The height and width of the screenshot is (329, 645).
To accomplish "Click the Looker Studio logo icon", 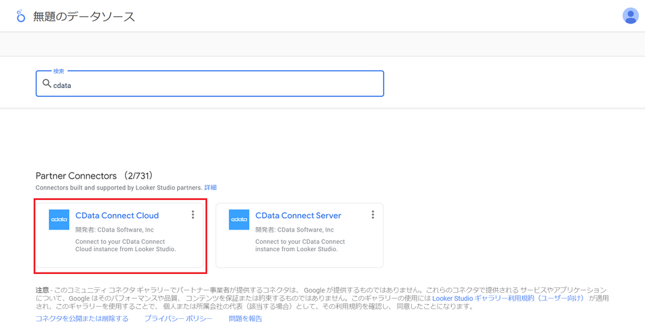I will pos(21,16).
